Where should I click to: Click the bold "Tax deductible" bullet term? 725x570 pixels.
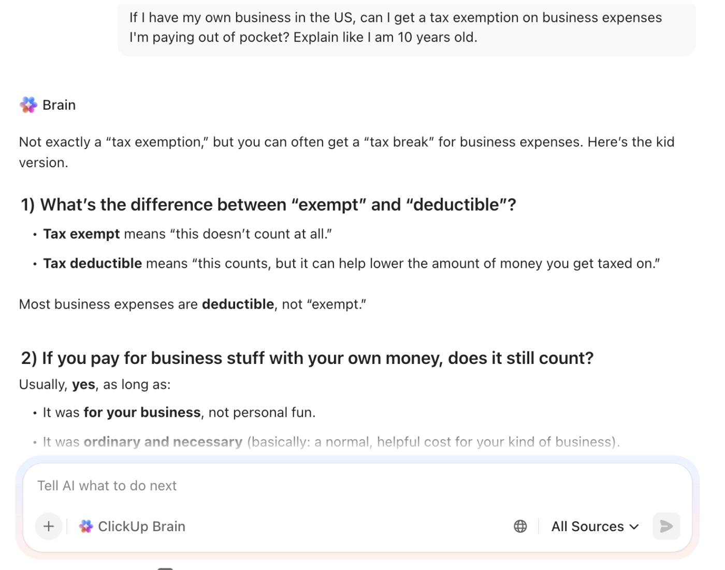click(92, 264)
